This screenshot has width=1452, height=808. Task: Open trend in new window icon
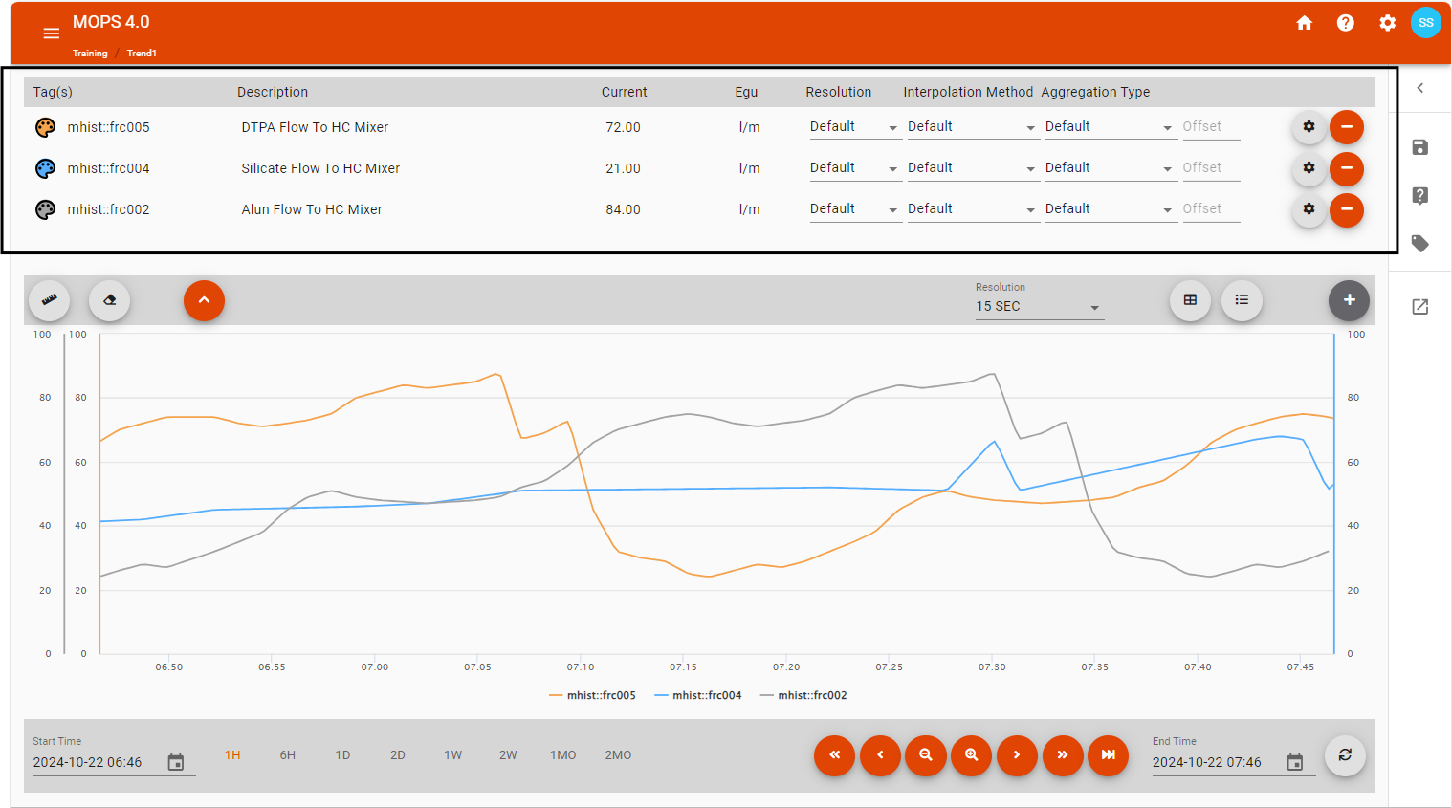[x=1420, y=307]
